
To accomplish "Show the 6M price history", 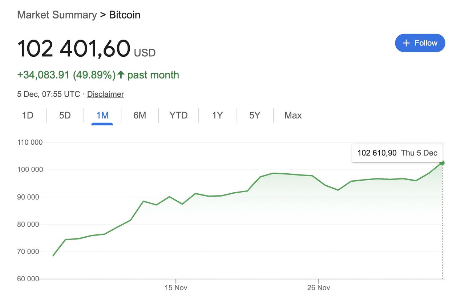I will [x=139, y=116].
